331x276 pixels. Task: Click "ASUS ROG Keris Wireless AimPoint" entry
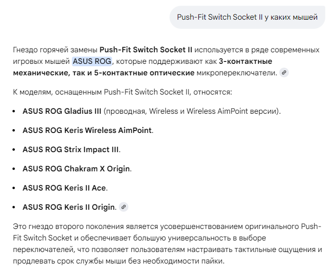[87, 131]
